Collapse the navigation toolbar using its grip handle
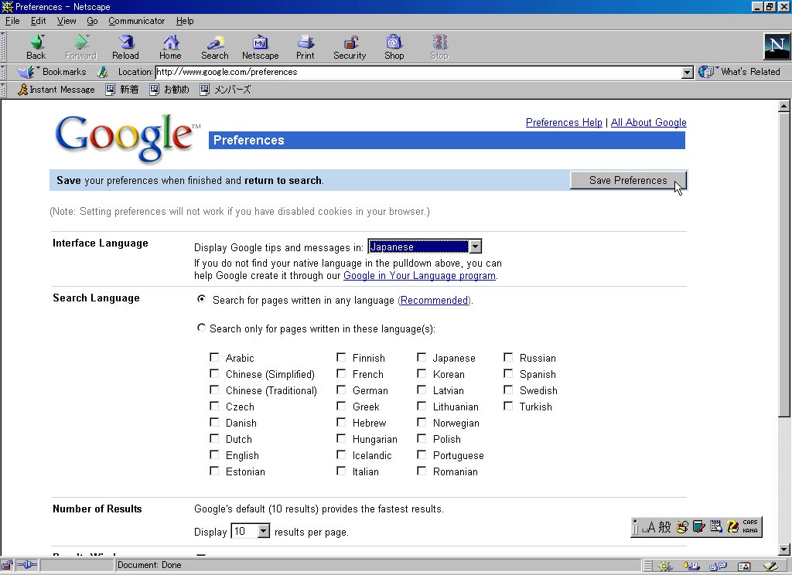This screenshot has height=575, width=792. click(x=3, y=47)
